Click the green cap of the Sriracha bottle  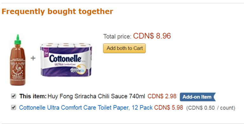(x=17, y=39)
